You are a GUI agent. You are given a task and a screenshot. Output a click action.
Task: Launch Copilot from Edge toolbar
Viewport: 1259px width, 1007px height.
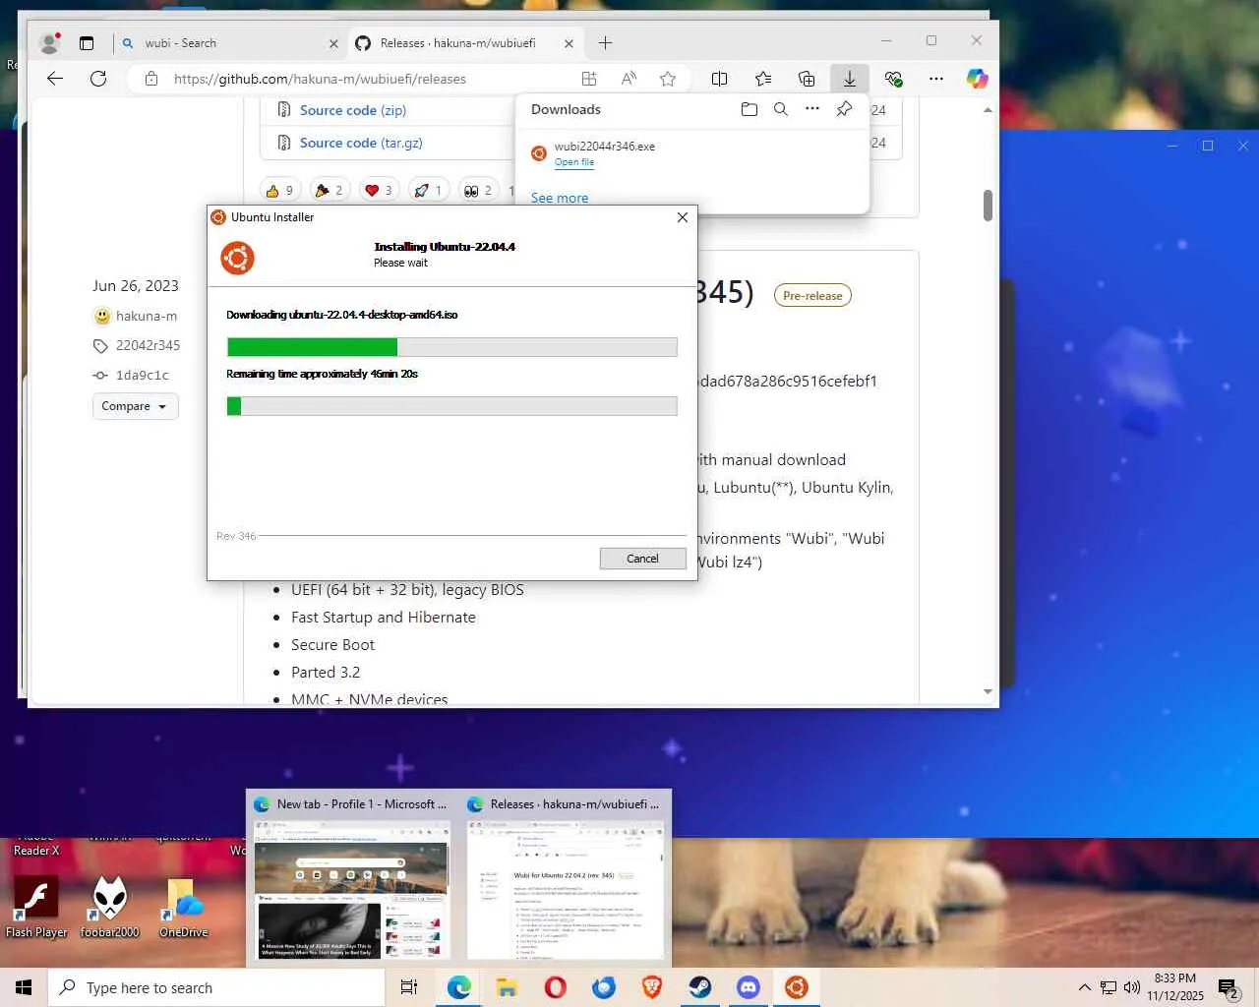[977, 79]
